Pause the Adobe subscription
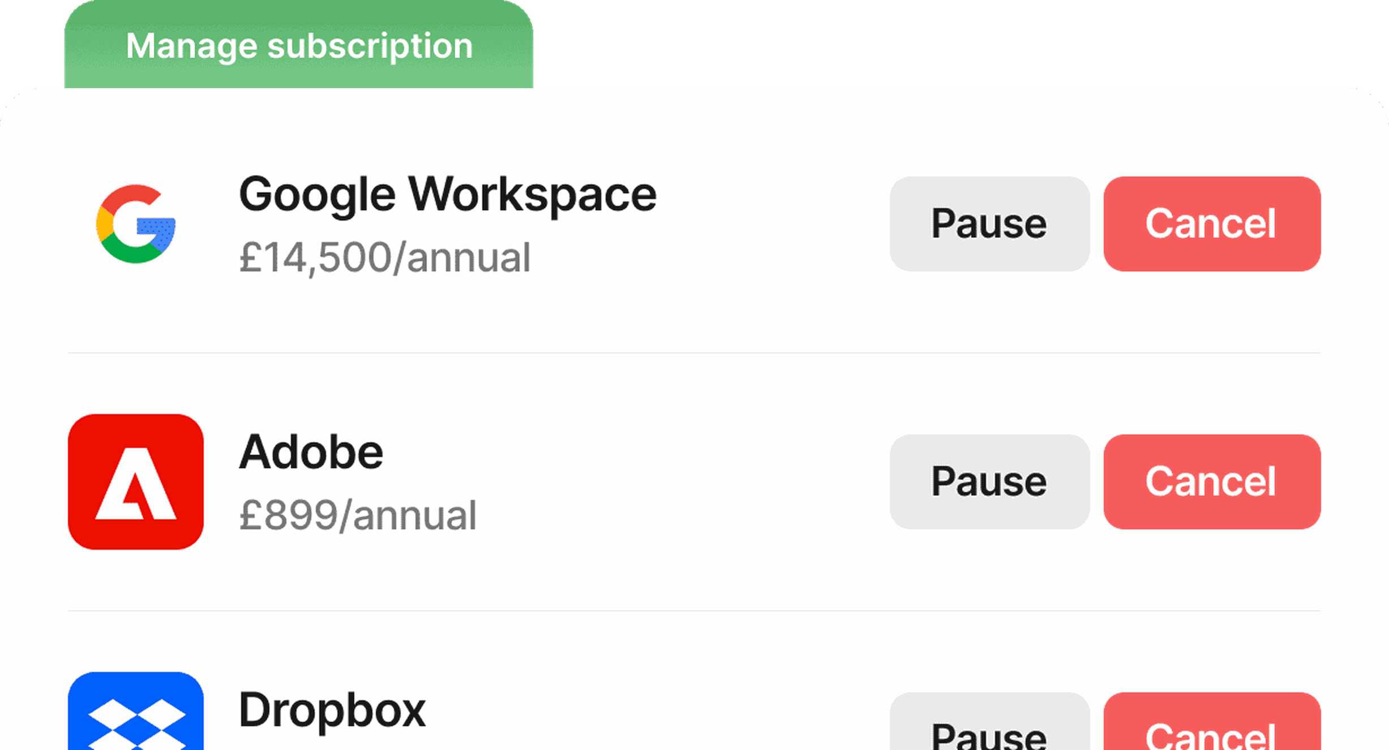Image resolution: width=1389 pixels, height=750 pixels. coord(989,482)
